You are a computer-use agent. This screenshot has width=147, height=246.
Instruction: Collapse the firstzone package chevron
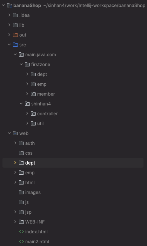(21, 64)
